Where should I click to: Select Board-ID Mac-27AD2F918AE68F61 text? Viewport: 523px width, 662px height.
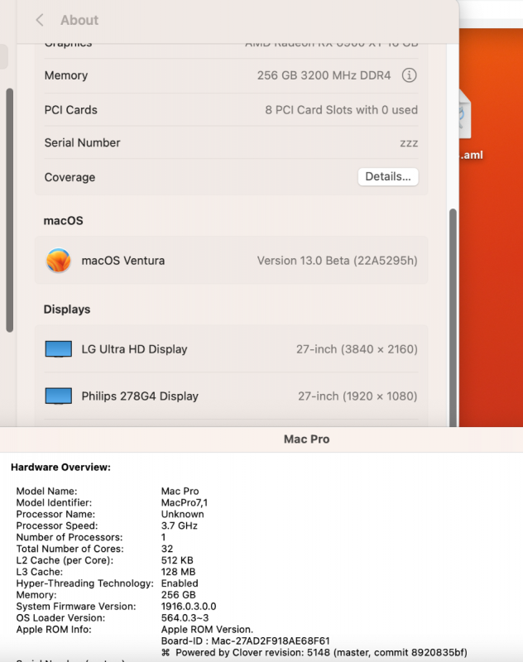click(x=245, y=640)
